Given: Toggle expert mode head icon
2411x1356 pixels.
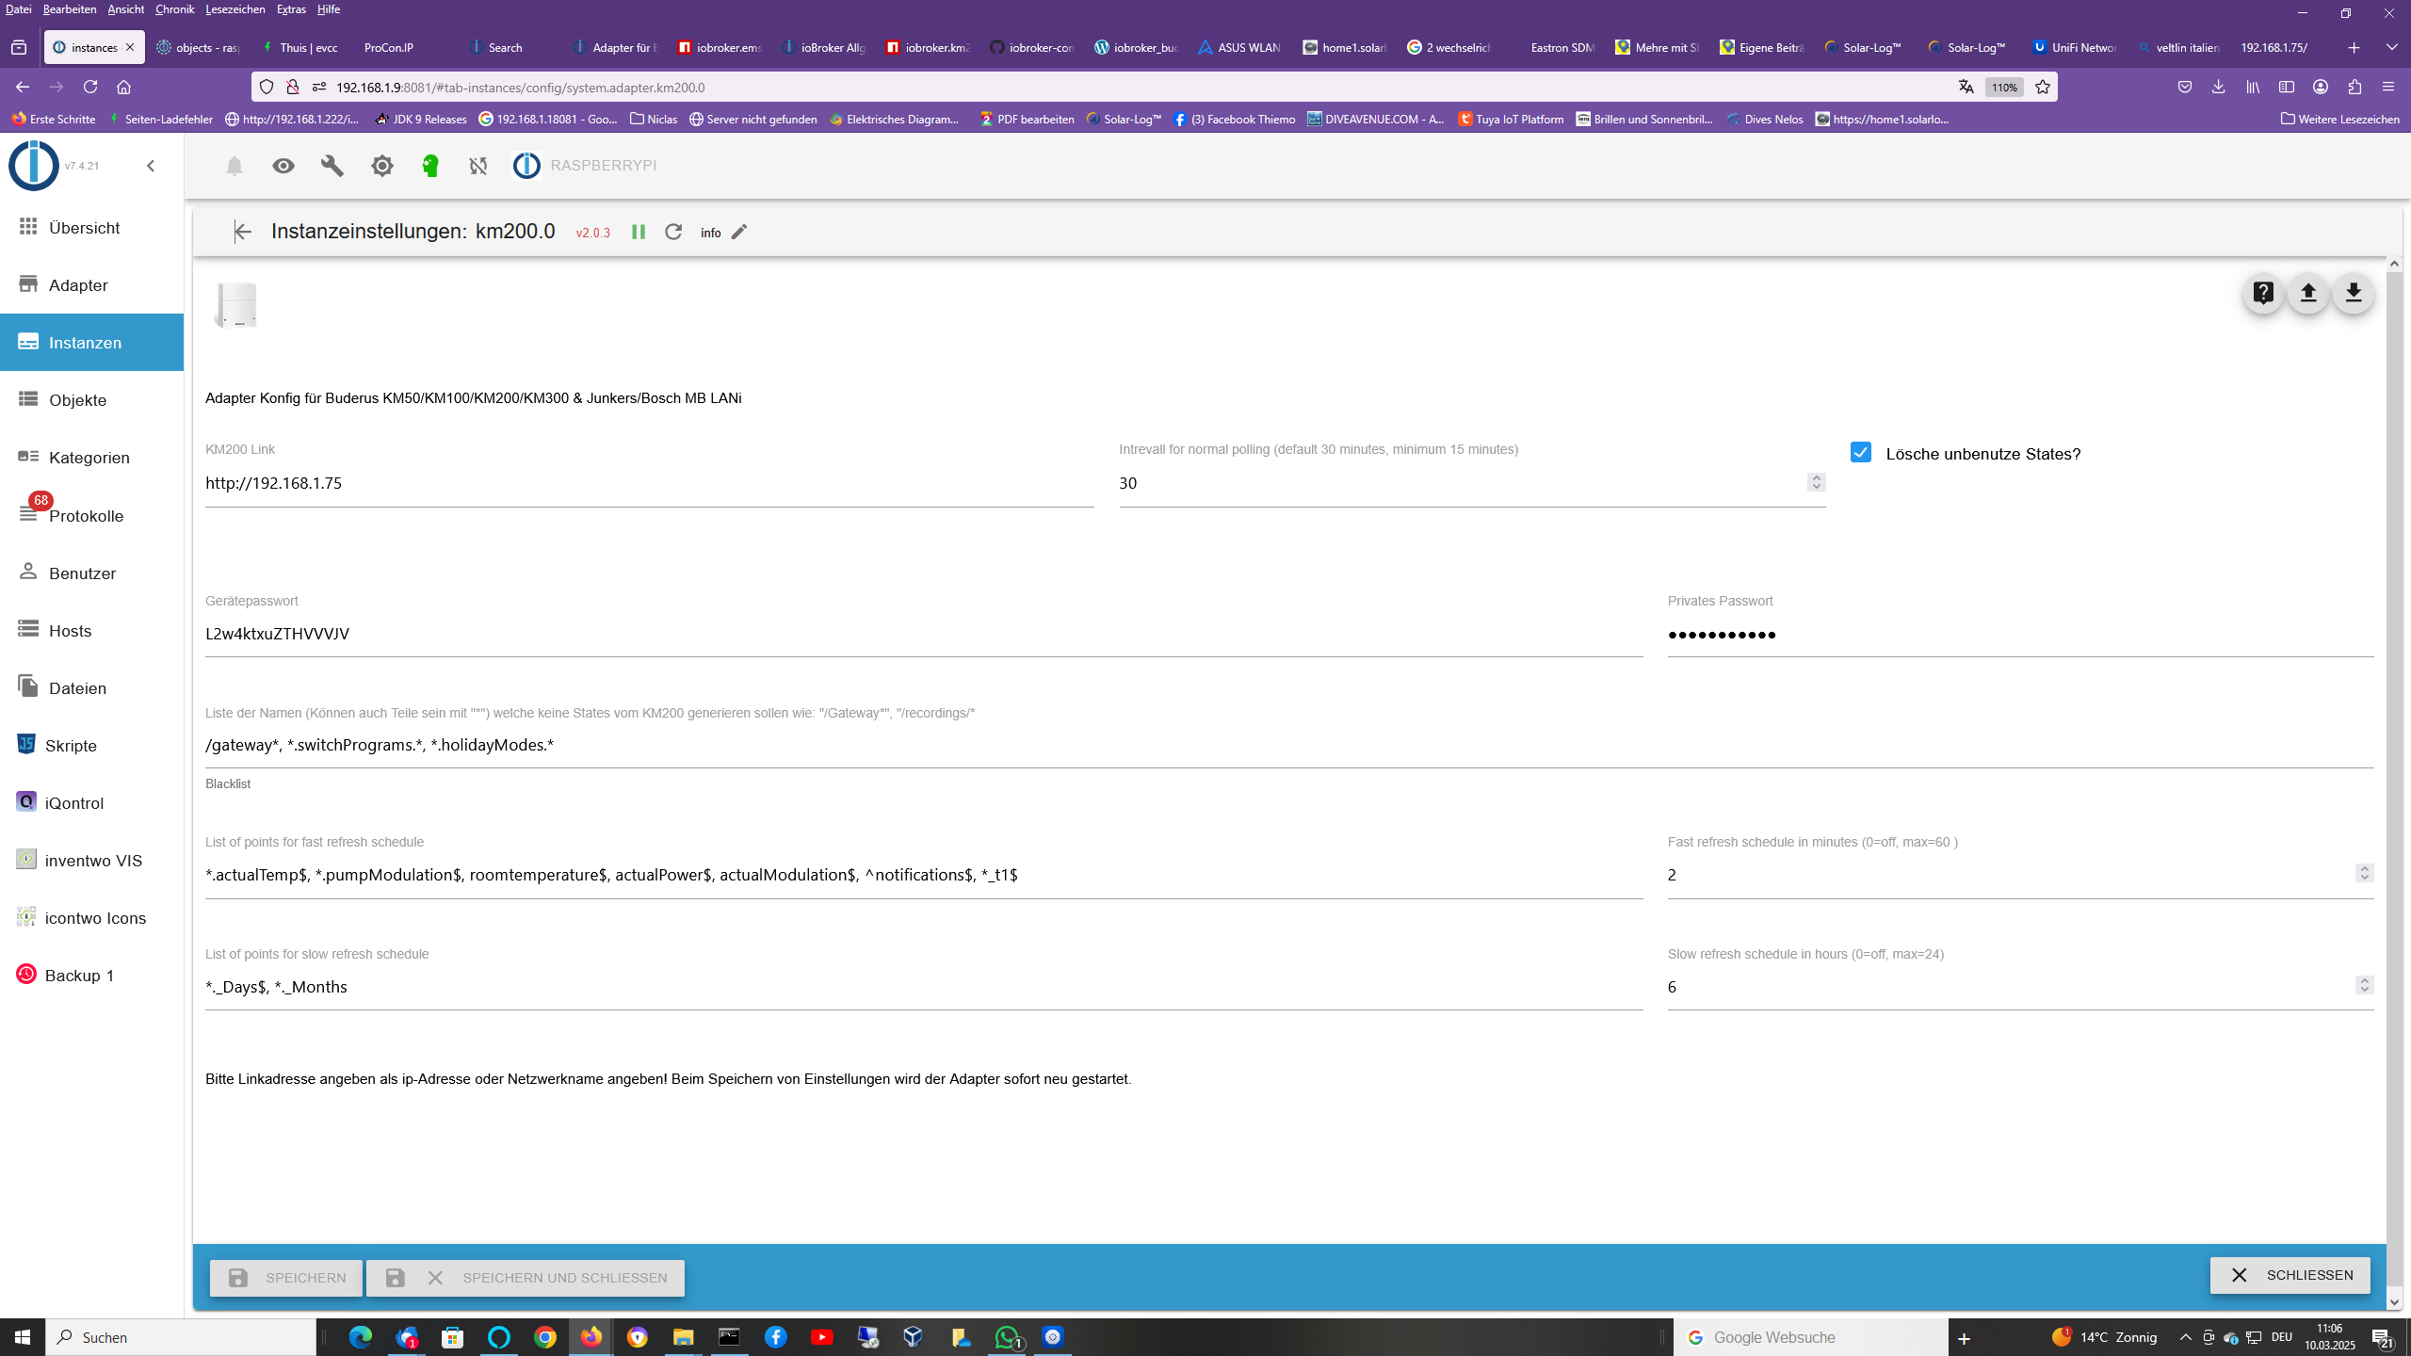Looking at the screenshot, I should click(x=430, y=166).
